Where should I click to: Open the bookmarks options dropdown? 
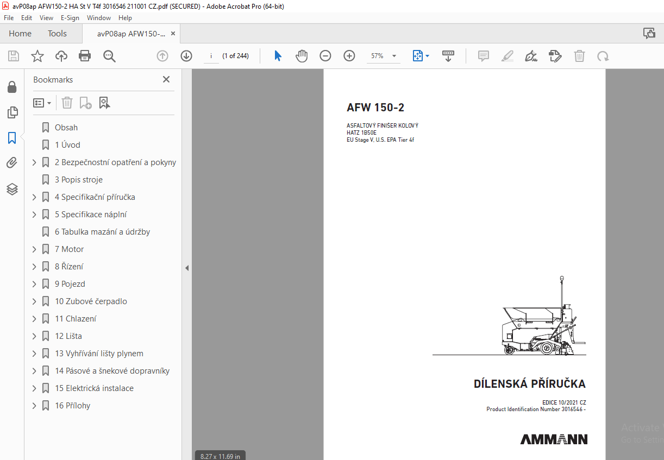[42, 103]
